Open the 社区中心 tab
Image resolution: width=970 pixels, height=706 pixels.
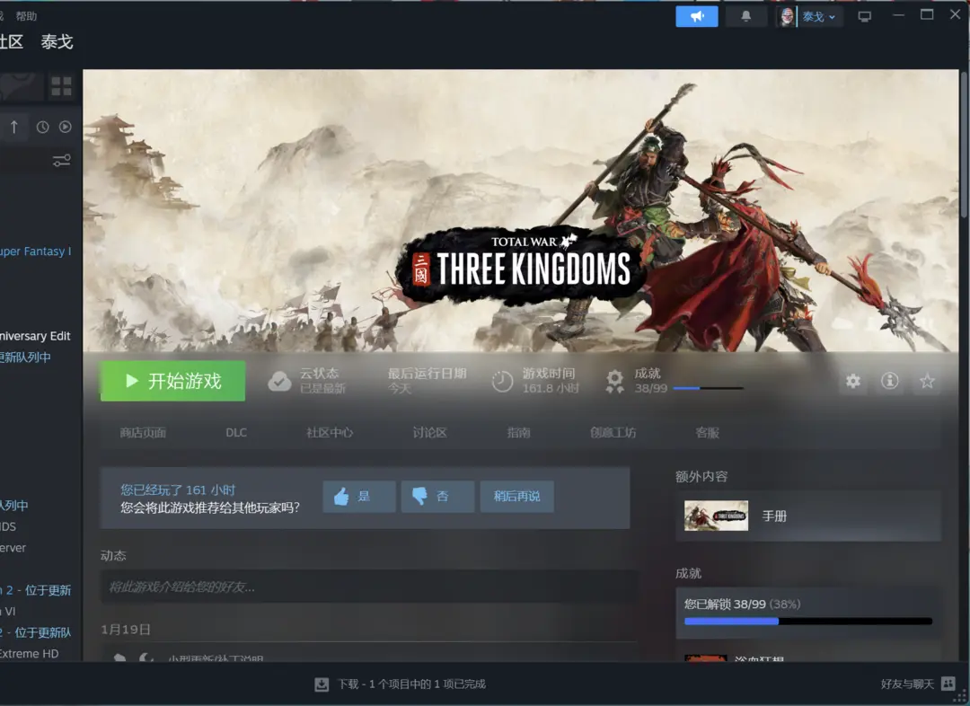(330, 433)
